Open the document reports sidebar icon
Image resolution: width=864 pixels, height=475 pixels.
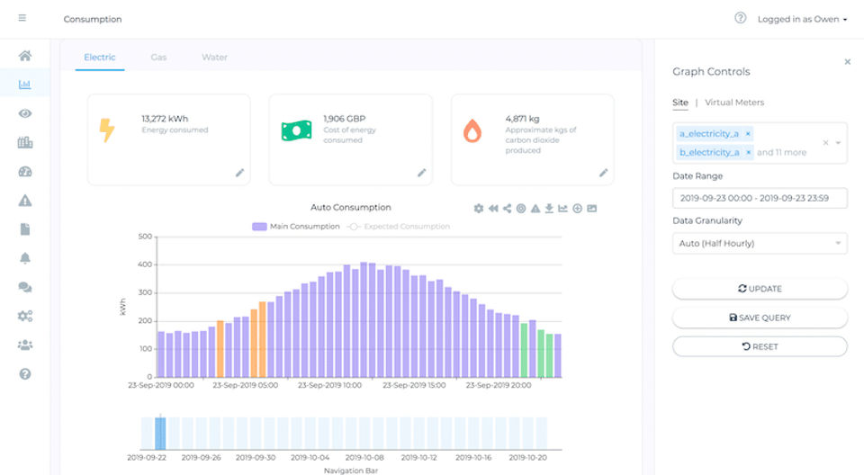click(25, 229)
